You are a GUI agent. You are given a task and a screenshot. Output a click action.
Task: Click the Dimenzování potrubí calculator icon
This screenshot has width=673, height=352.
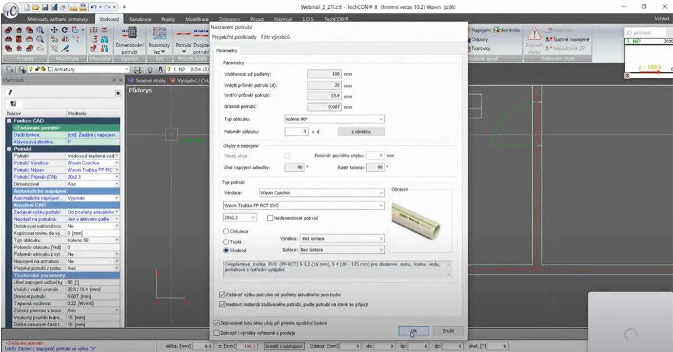tap(130, 33)
